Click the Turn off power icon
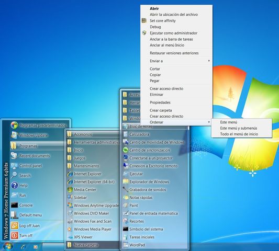The height and width of the screenshot is (251, 279). (14, 235)
